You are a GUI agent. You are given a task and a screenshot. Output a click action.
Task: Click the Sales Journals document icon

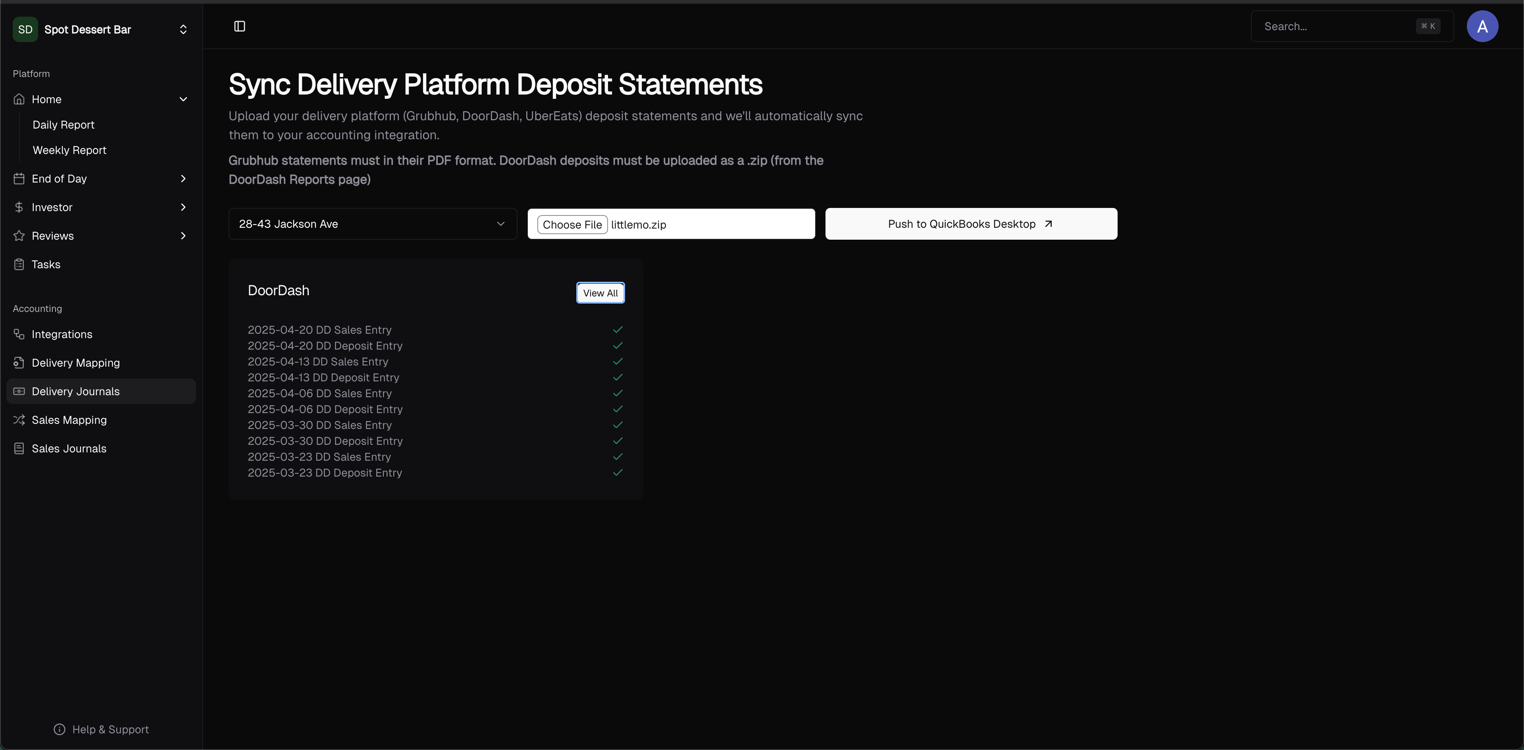19,448
